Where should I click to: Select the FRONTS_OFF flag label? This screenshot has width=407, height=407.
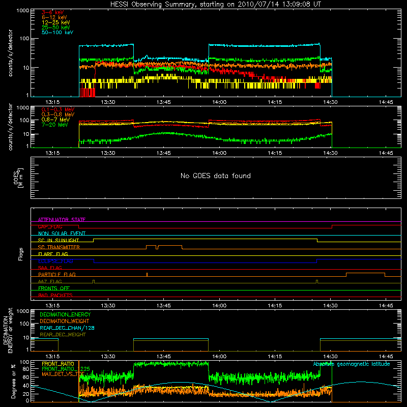click(54, 288)
